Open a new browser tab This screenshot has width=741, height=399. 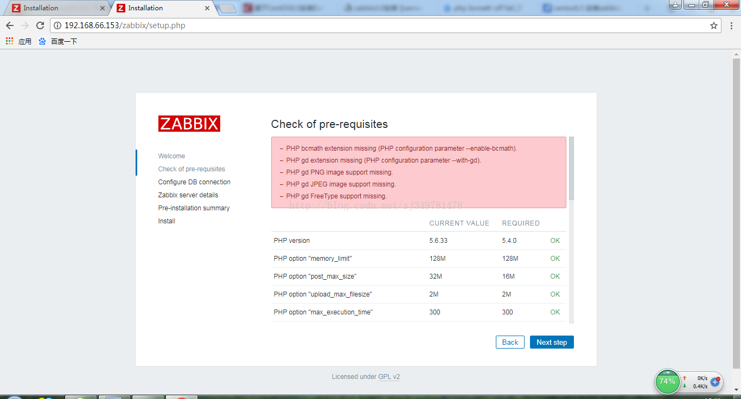(227, 8)
